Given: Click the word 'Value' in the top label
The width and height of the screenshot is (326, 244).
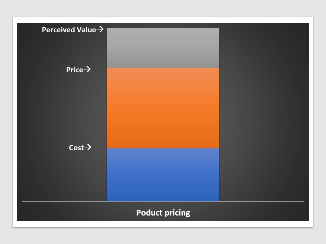Looking at the screenshot, I should pos(86,30).
